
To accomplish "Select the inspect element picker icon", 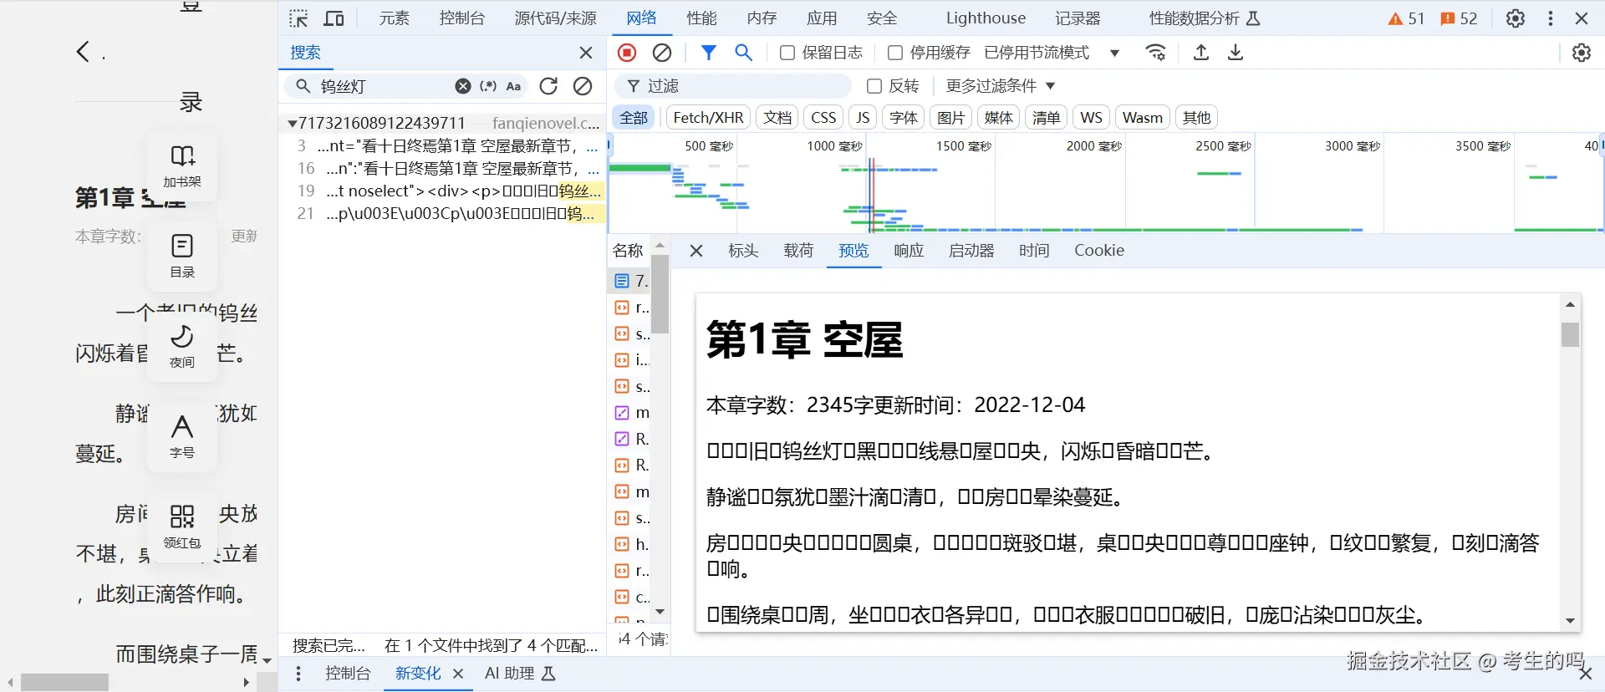I will click(x=298, y=18).
